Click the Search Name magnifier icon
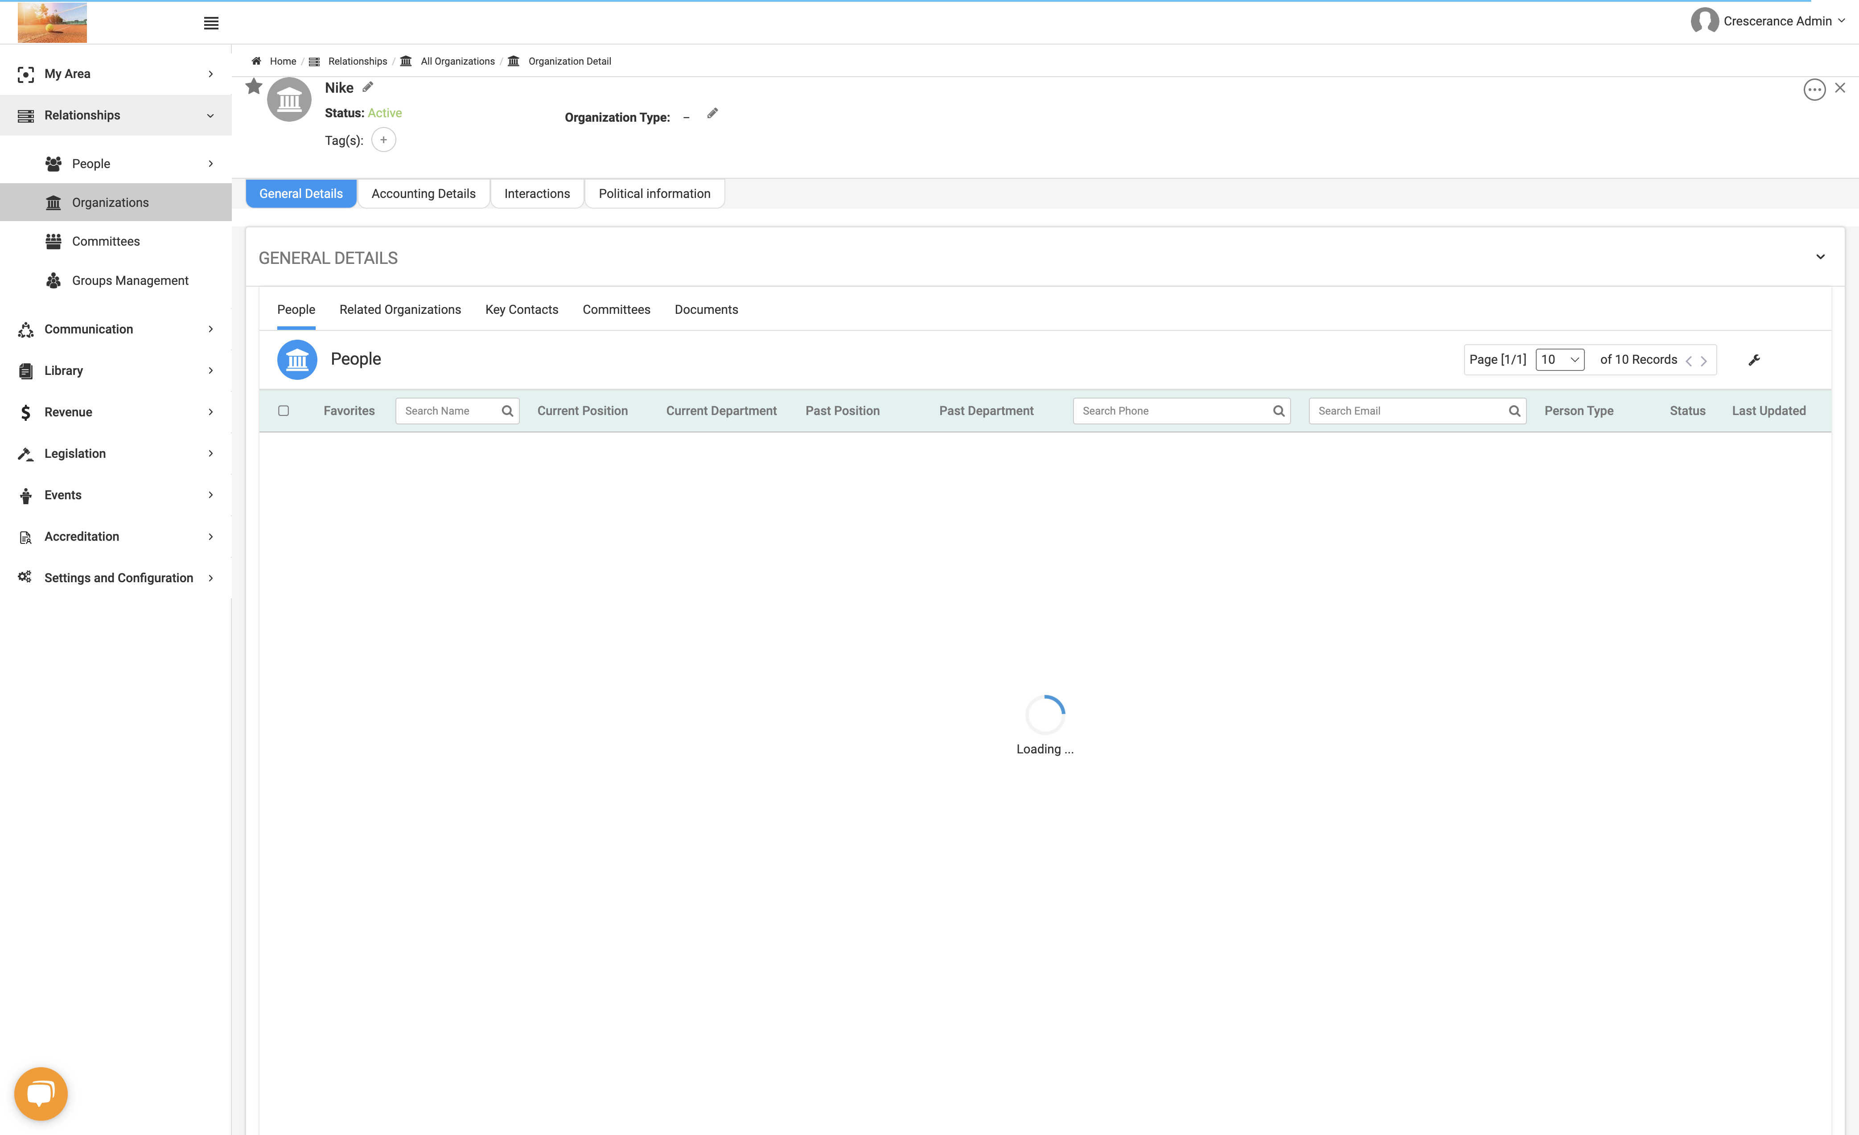 click(507, 411)
